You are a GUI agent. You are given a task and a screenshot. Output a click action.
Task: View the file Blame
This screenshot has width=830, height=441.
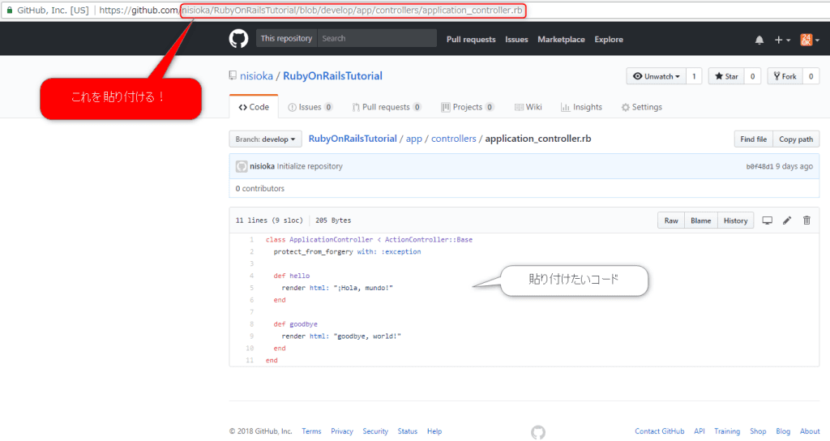pyautogui.click(x=700, y=220)
